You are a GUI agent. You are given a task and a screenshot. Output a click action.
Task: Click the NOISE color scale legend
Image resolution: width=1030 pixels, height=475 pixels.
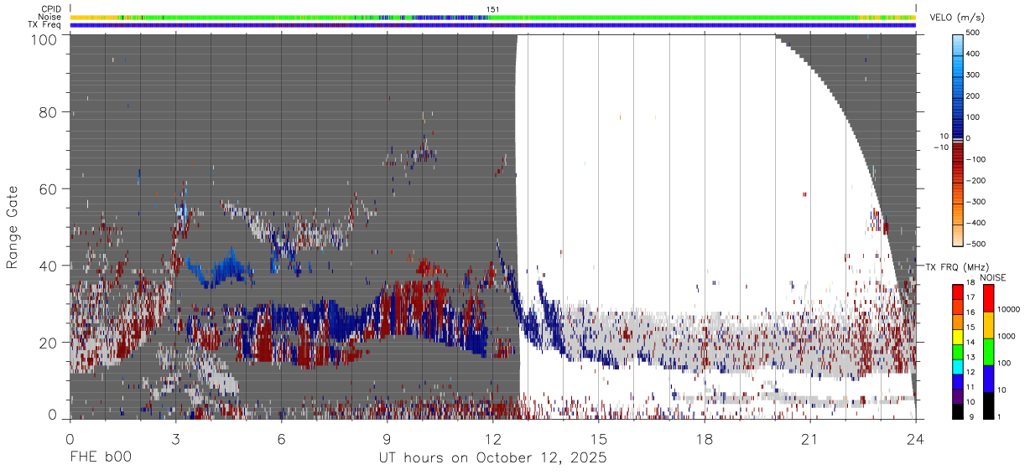(991, 352)
